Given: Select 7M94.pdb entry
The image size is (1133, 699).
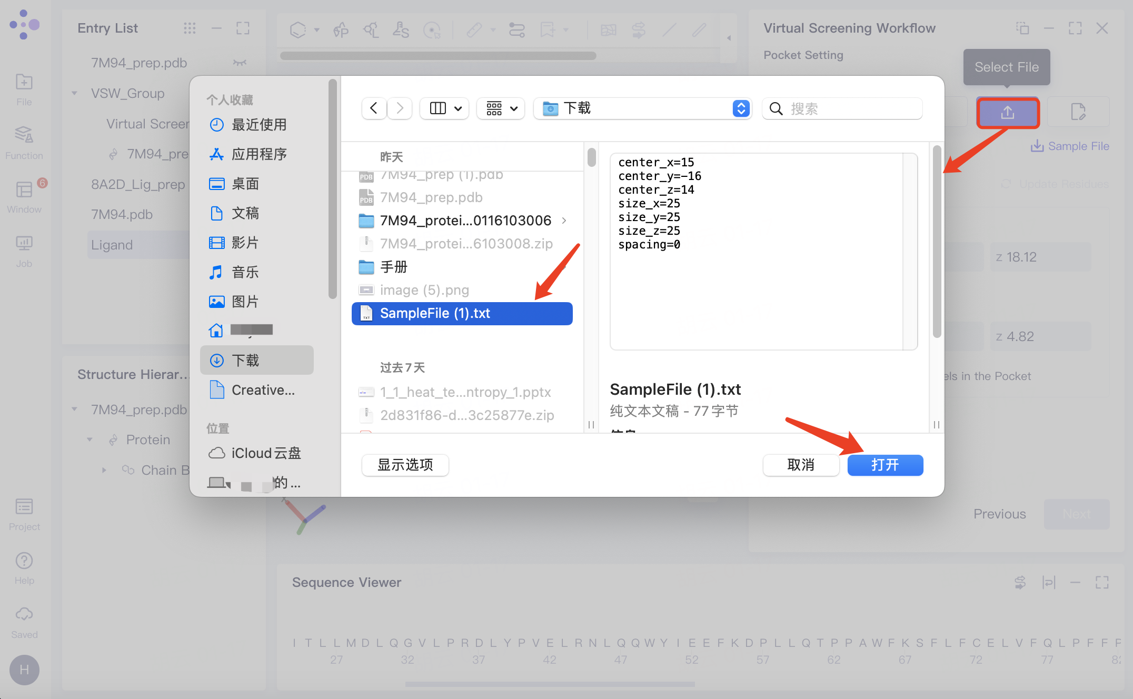Looking at the screenshot, I should click(x=122, y=214).
